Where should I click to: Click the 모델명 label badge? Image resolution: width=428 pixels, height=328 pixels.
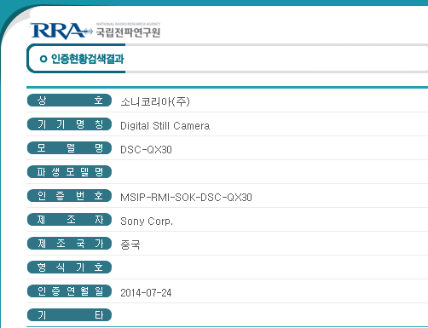69,148
